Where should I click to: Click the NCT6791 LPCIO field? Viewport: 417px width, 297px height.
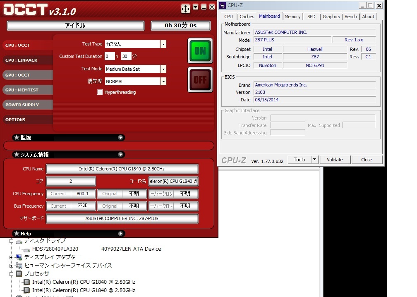point(315,65)
